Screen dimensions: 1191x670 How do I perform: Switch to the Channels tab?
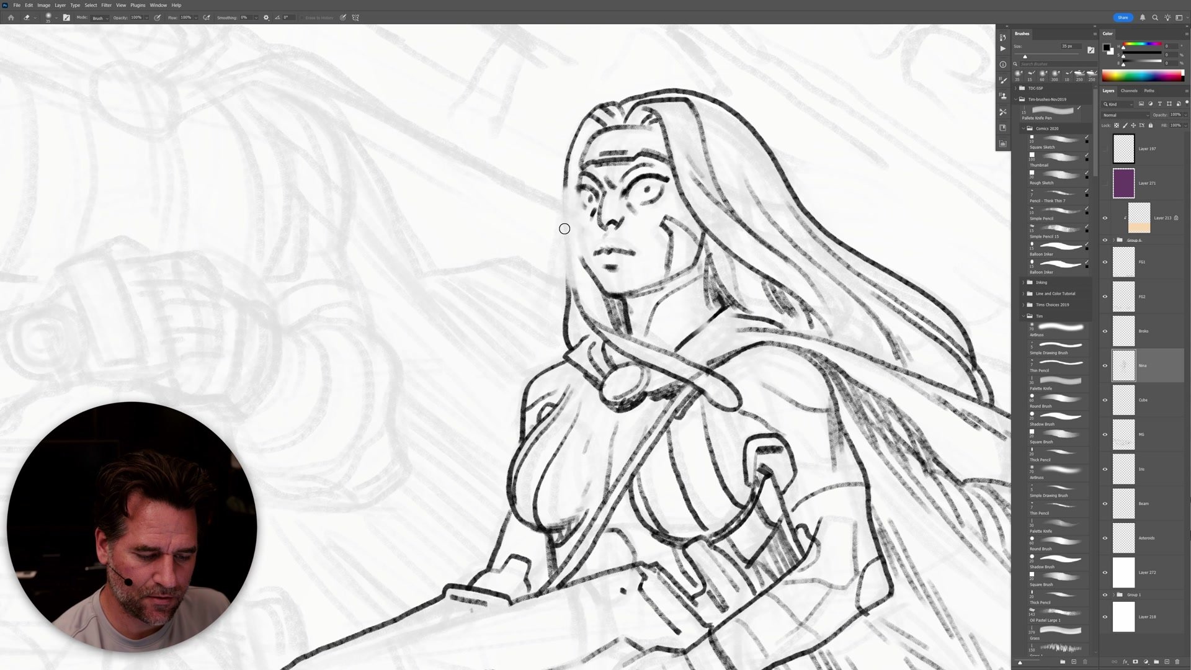tap(1129, 91)
